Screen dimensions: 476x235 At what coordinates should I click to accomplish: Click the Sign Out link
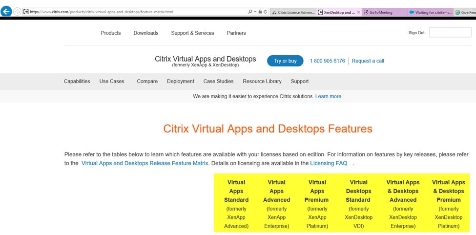click(x=416, y=33)
